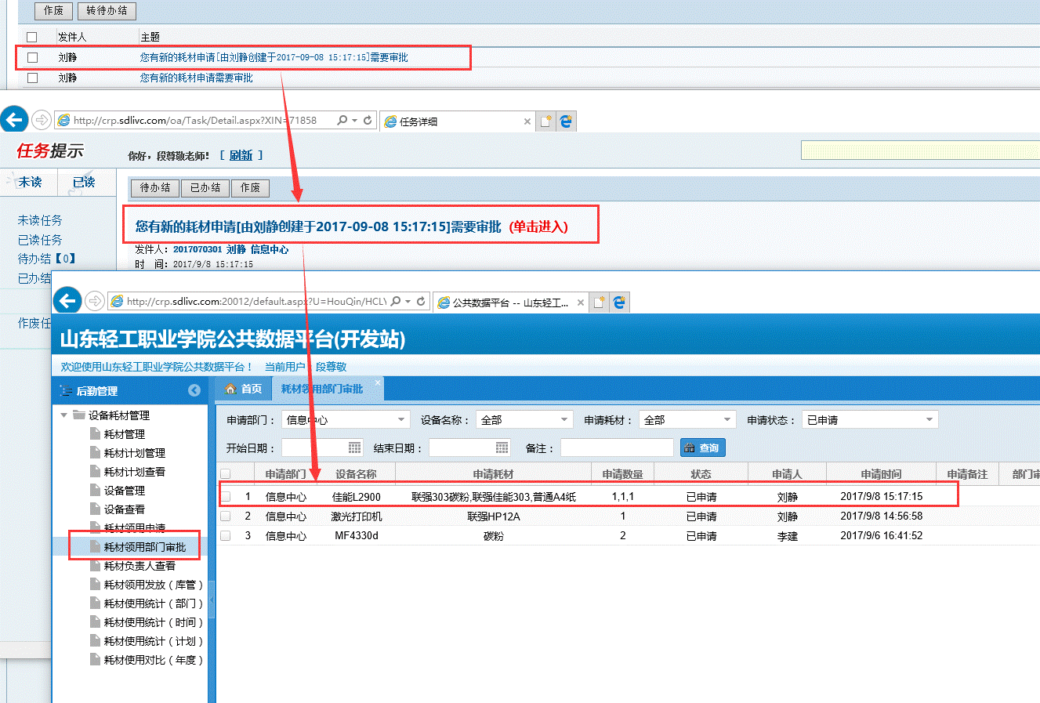Open the 结束日期 calendar picker
This screenshot has width=1040, height=703.
pyautogui.click(x=502, y=448)
